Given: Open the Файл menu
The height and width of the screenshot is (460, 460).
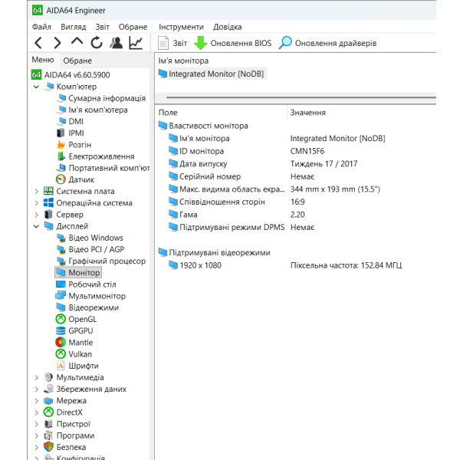Looking at the screenshot, I should [41, 27].
